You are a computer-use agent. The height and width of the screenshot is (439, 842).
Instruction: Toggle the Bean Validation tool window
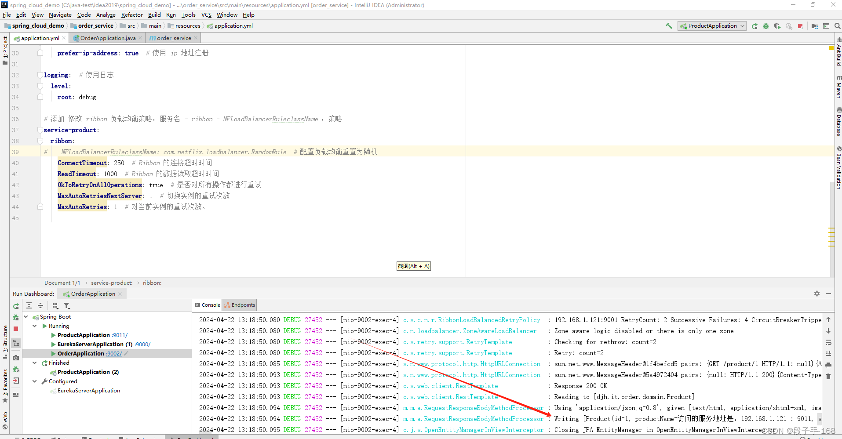click(838, 168)
